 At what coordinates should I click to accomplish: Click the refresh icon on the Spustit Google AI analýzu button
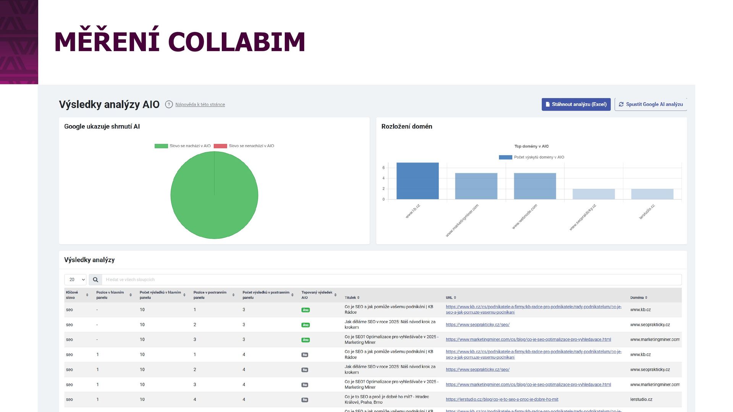[x=621, y=104]
